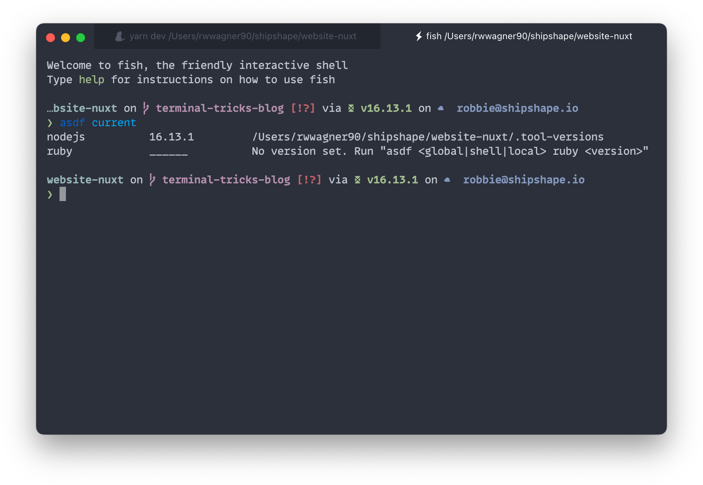Click the terminal-tricks-blog branch name

coord(220,108)
